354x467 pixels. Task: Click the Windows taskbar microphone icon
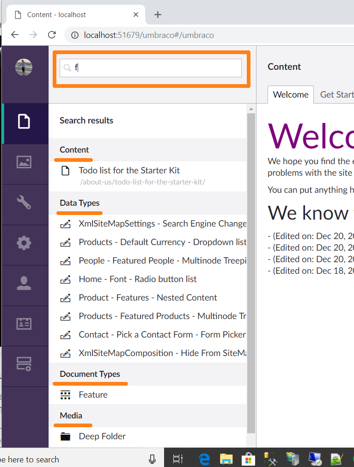click(x=152, y=459)
